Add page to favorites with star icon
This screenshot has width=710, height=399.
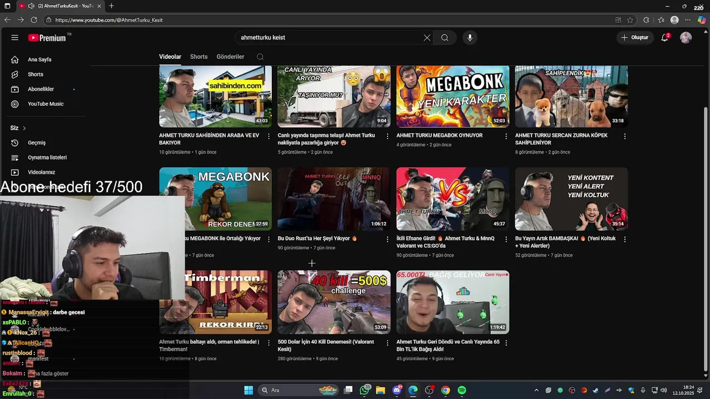pos(630,20)
